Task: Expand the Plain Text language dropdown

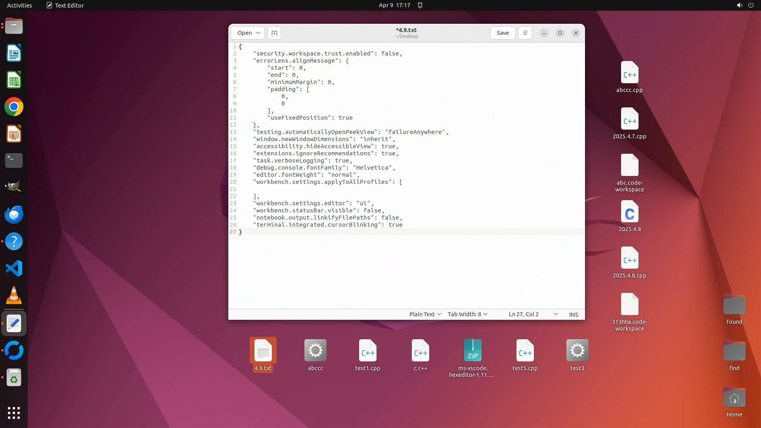Action: (425, 314)
